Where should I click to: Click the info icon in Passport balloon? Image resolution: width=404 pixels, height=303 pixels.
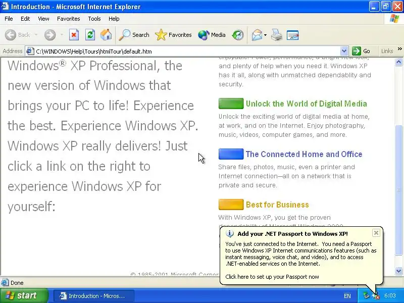(229, 234)
